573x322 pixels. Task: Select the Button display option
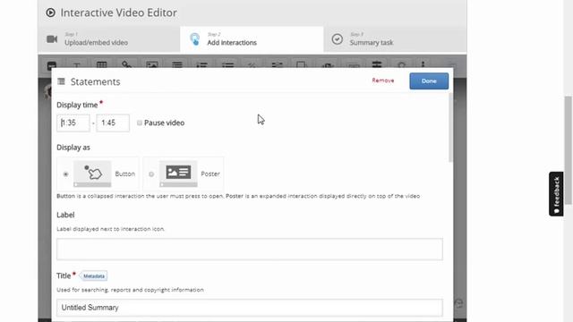[x=65, y=174]
